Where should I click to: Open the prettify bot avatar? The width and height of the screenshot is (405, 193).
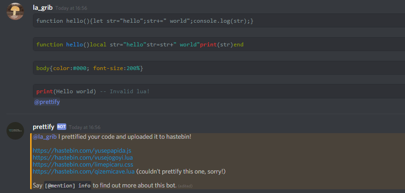coord(15,131)
